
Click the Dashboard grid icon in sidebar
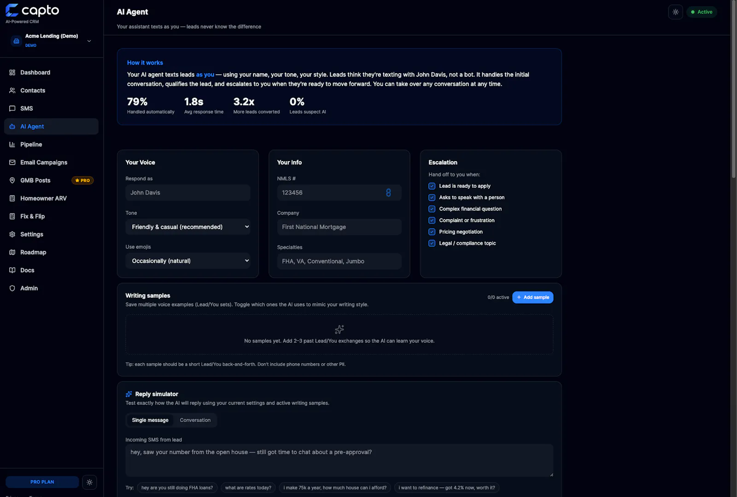[x=12, y=73]
